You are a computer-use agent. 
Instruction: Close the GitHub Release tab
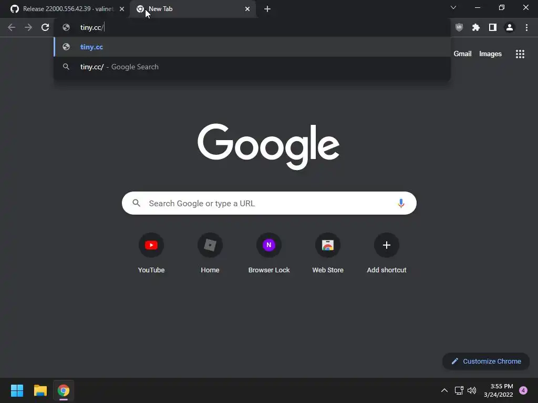[122, 9]
